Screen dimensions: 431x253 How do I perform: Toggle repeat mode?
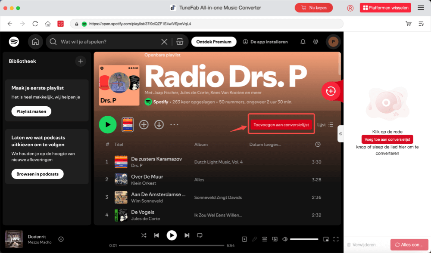point(200,235)
